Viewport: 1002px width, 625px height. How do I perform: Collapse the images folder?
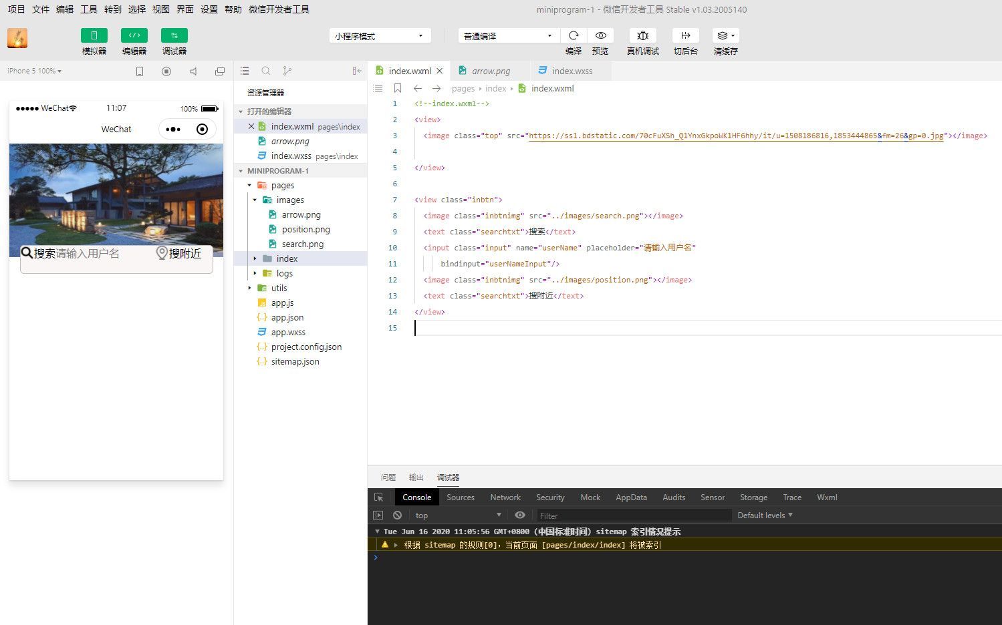click(x=255, y=200)
